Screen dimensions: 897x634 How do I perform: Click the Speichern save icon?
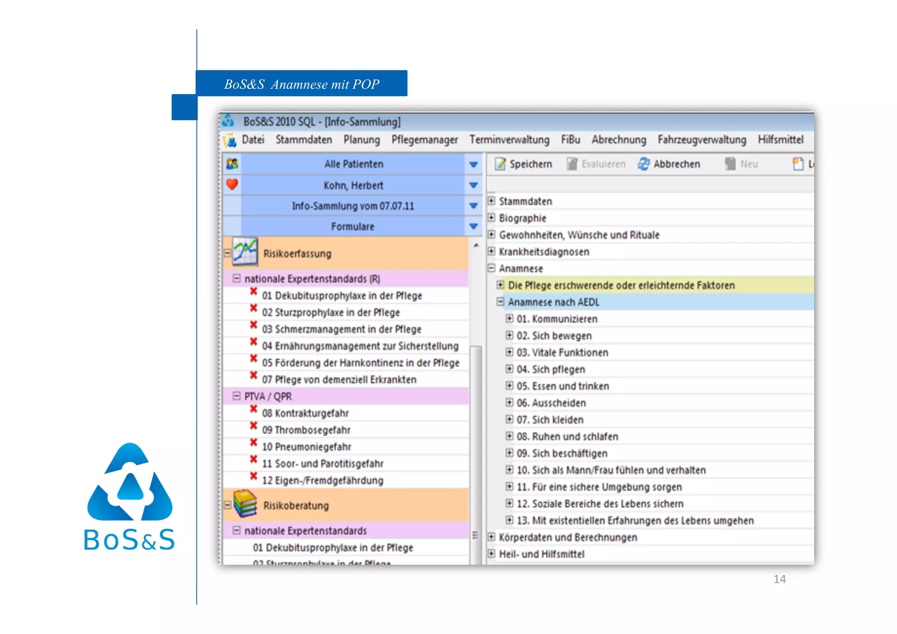coord(500,164)
